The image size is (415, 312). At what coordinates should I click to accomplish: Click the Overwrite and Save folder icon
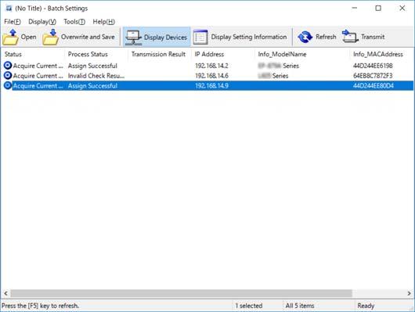[x=51, y=38]
